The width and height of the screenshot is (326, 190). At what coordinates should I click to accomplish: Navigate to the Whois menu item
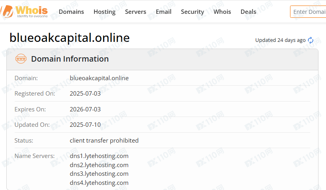[222, 12]
